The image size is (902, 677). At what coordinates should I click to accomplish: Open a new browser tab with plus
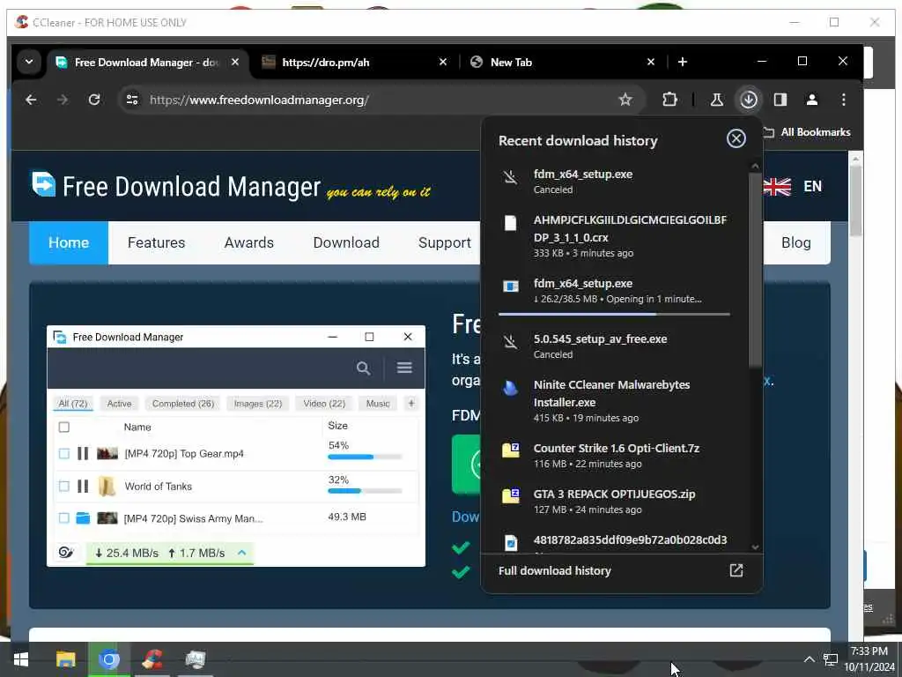click(683, 62)
